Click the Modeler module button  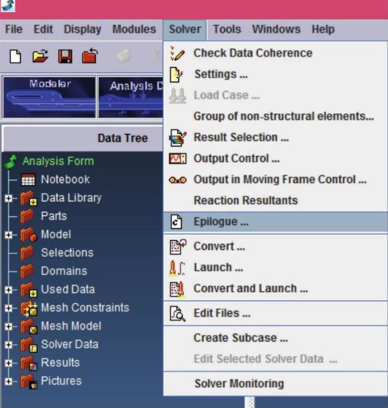point(49,96)
